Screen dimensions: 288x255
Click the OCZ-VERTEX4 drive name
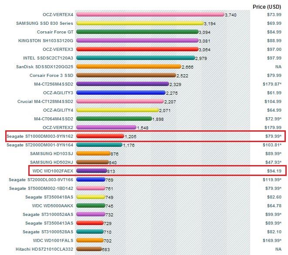tap(58, 14)
